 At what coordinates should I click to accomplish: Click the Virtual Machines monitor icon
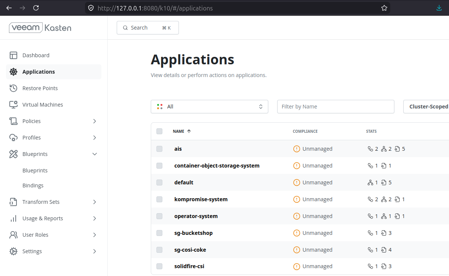pos(13,105)
